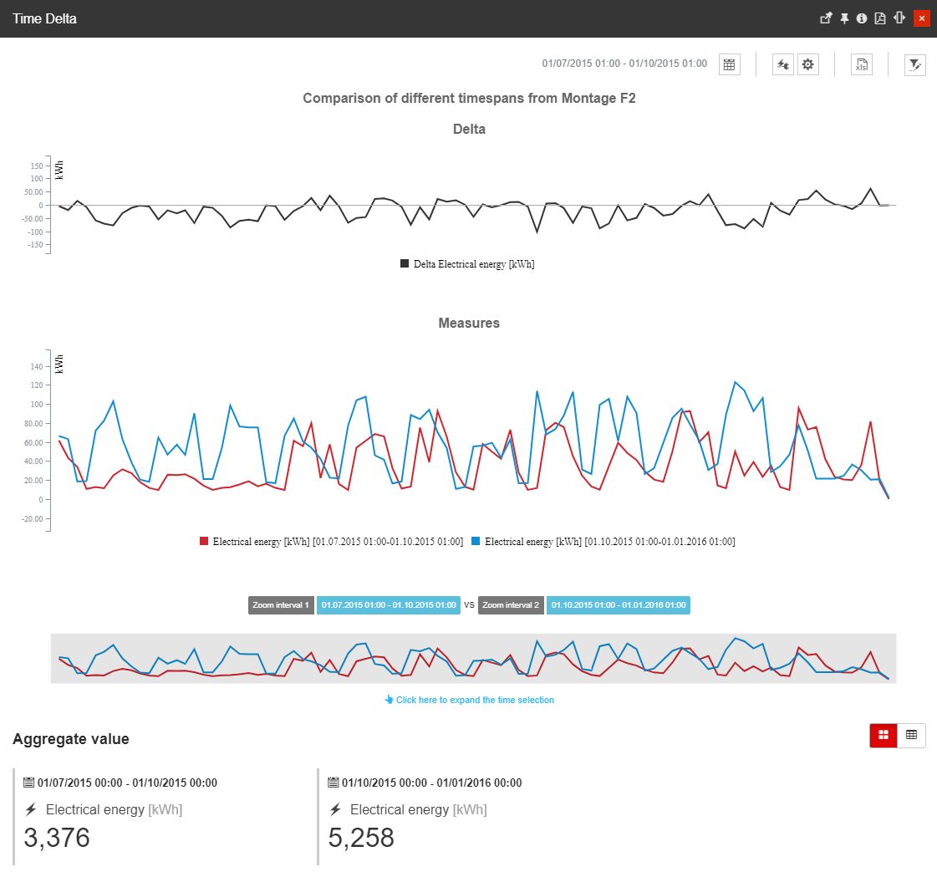Click here to expand the time selection

[469, 700]
